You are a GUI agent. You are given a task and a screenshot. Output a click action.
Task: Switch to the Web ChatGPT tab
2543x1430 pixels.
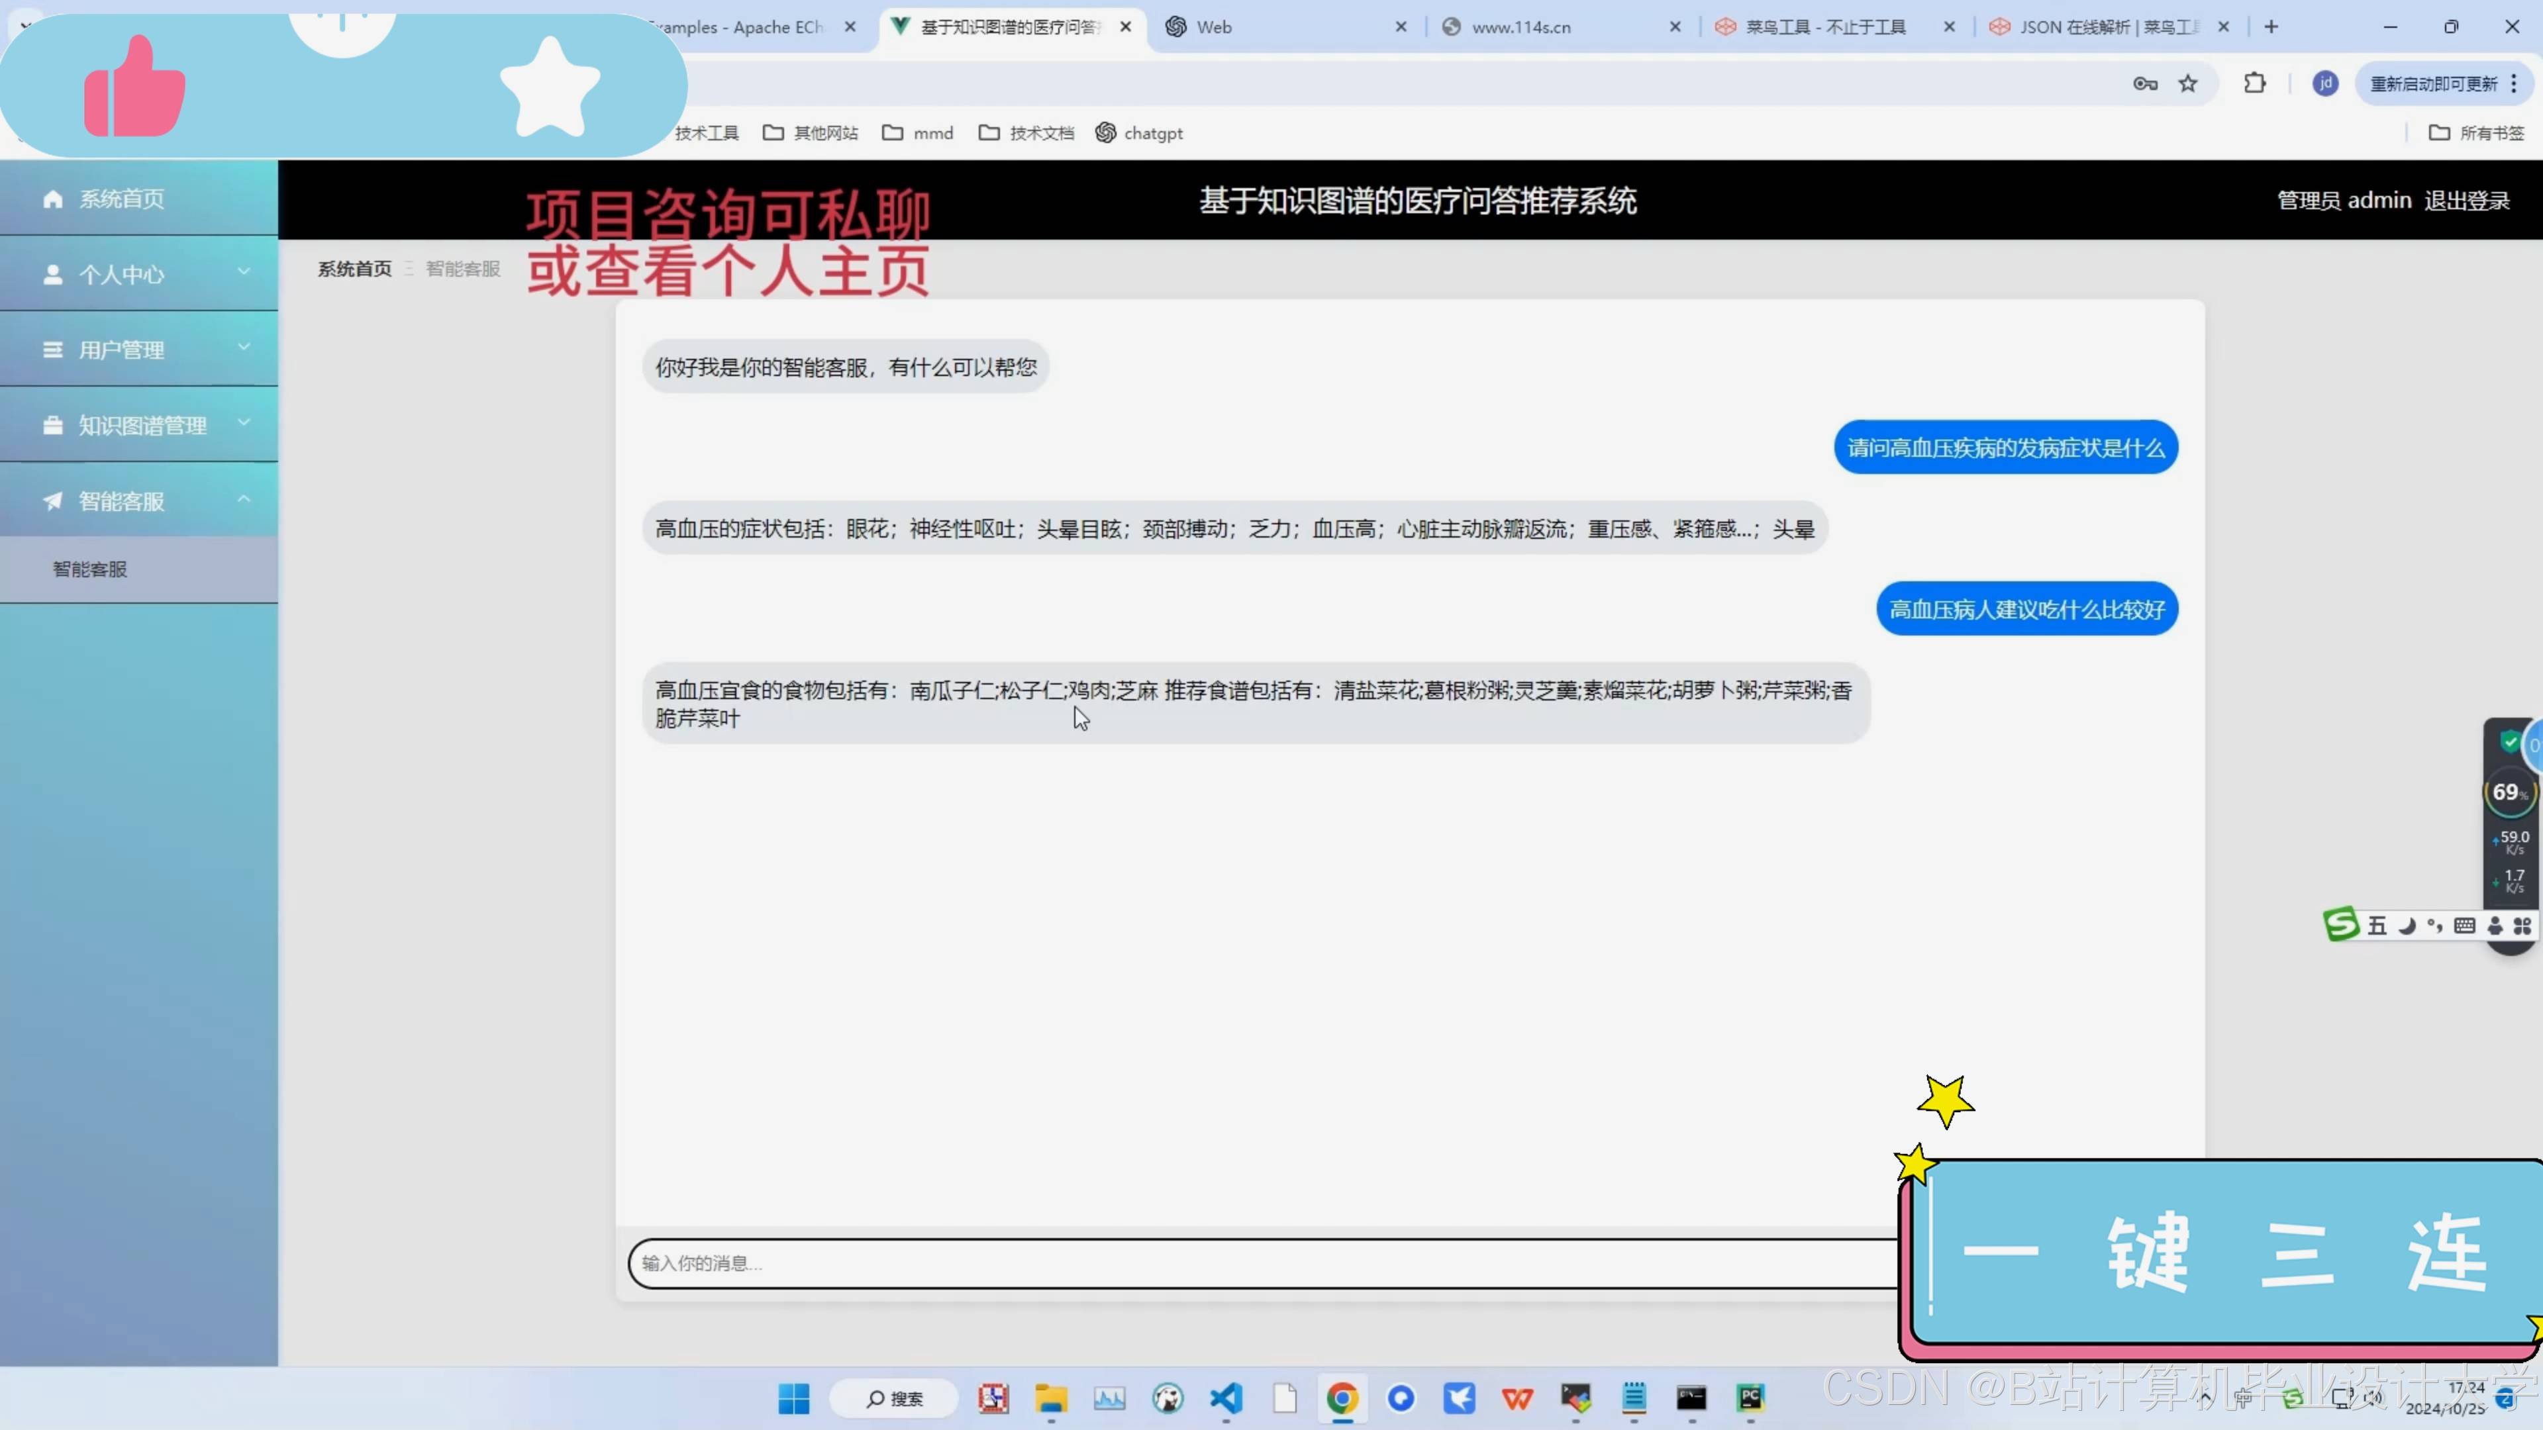(1282, 26)
